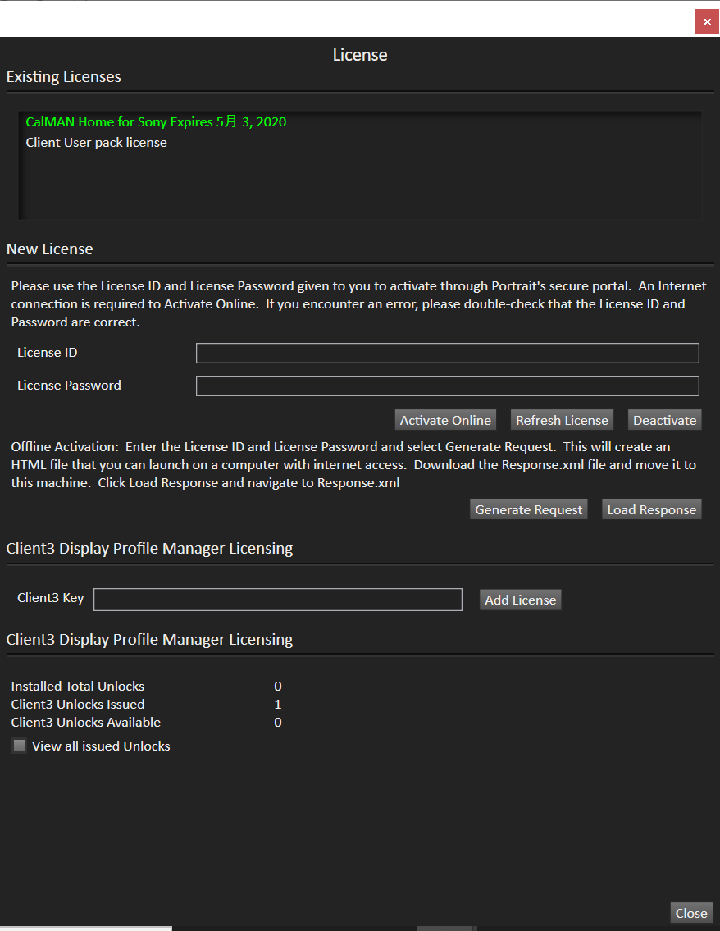
Task: Click the New License heading
Action: [50, 249]
